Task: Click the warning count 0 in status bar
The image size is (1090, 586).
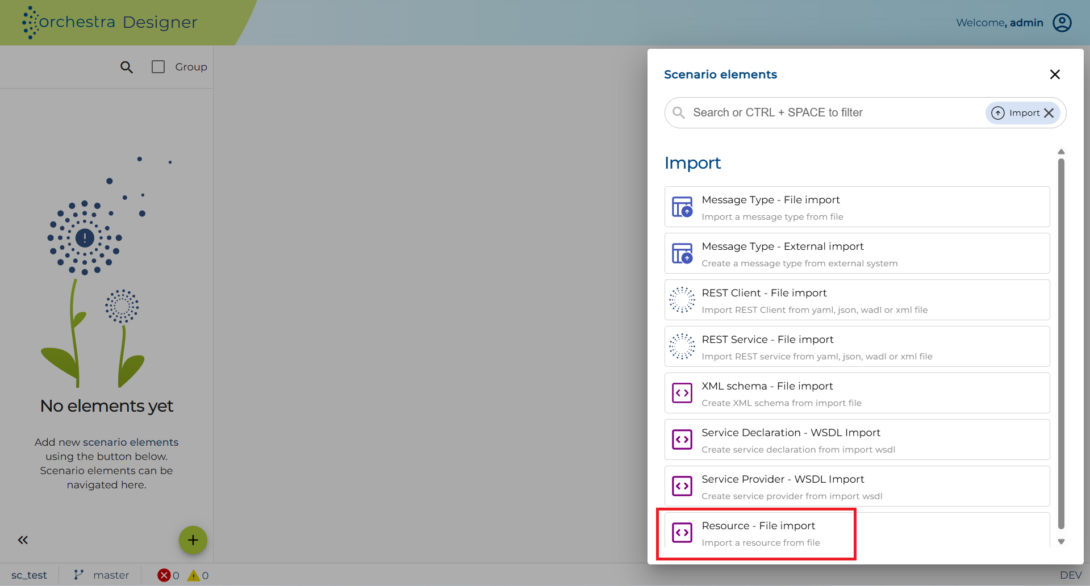Action: pos(205,576)
